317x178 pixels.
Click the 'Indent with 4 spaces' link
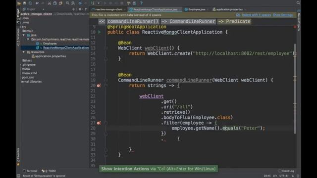coord(256,15)
